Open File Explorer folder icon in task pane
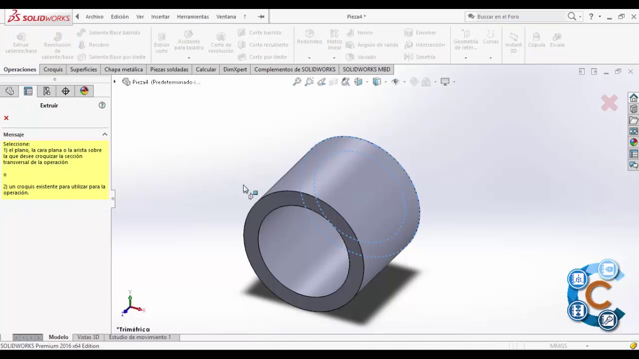Viewport: 639px width, 359px height. [x=634, y=121]
